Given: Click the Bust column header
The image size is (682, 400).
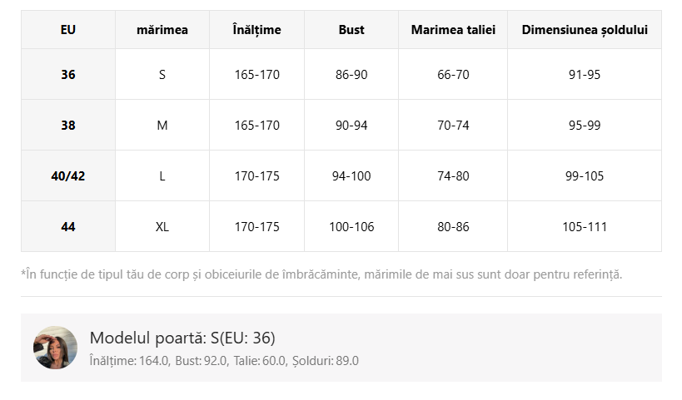Looking at the screenshot, I should pos(351,30).
